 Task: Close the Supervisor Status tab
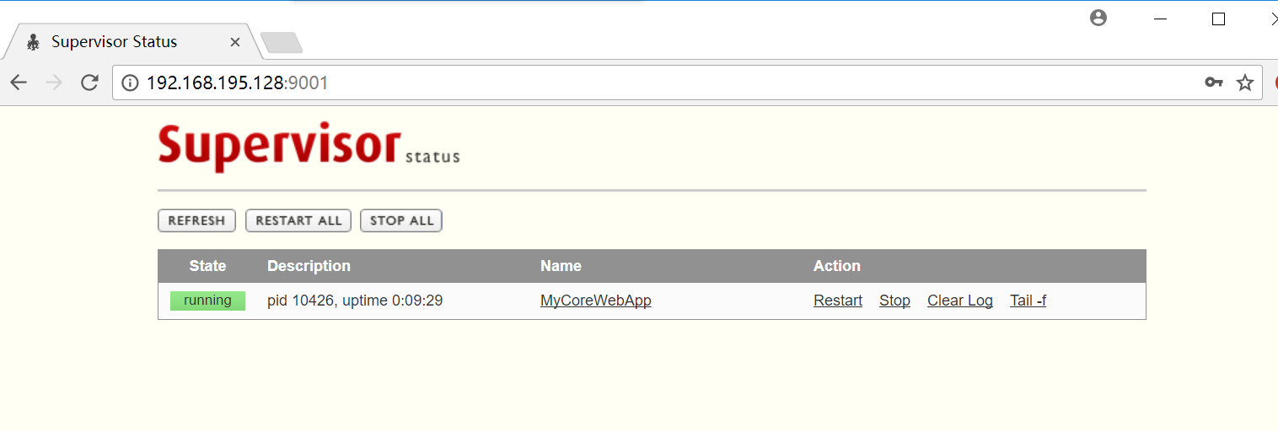click(235, 42)
